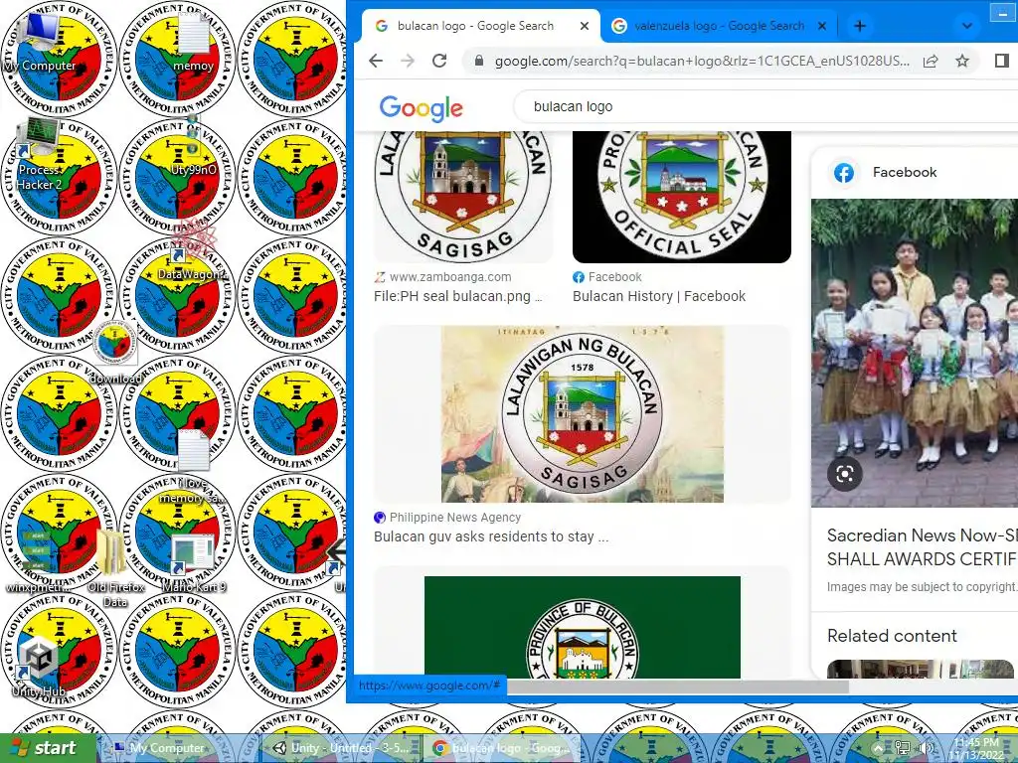Open the large students photo in the preview panel
The width and height of the screenshot is (1018, 763).
(x=915, y=353)
